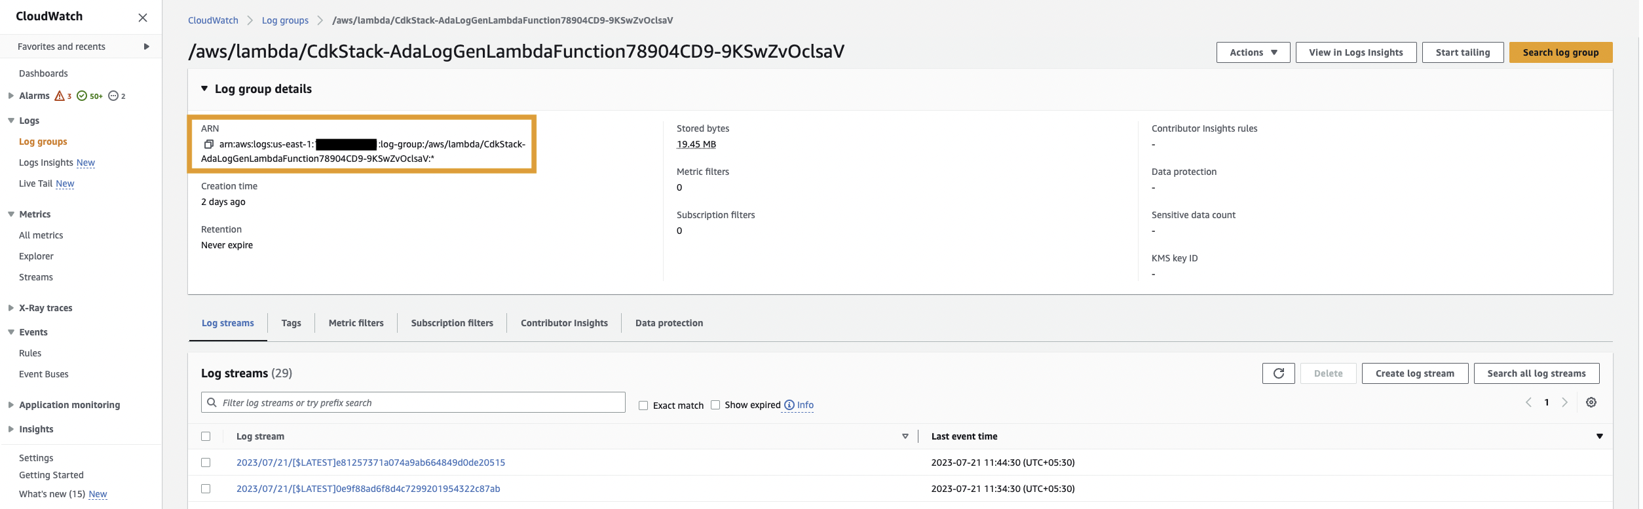Click Start tailing button

(x=1463, y=52)
